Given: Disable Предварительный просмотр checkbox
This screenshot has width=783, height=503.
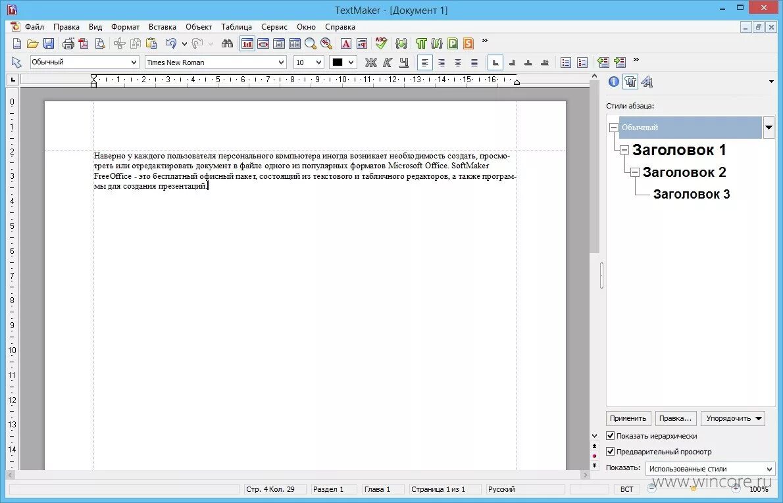Looking at the screenshot, I should (610, 451).
